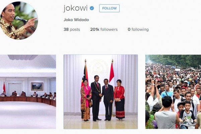Image resolution: width=201 pixels, height=134 pixels.
Task: Click the woman in the pink batik outfit
Action: click(x=86, y=100)
